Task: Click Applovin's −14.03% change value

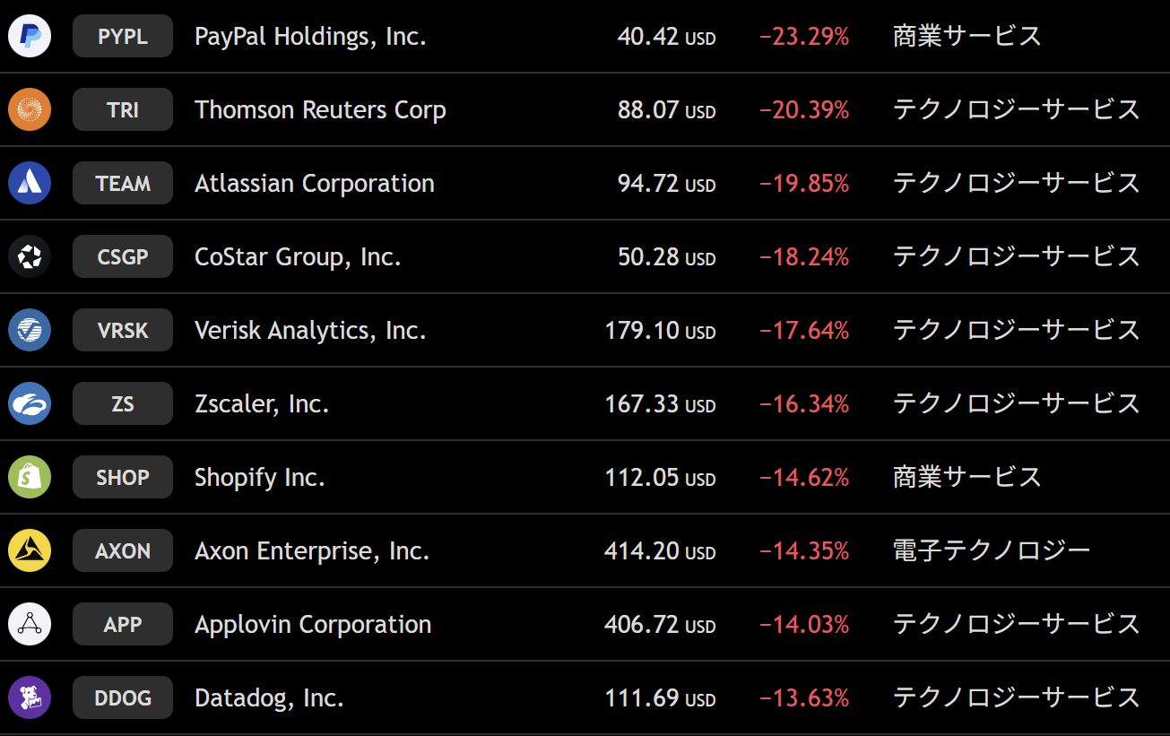Action: (804, 625)
